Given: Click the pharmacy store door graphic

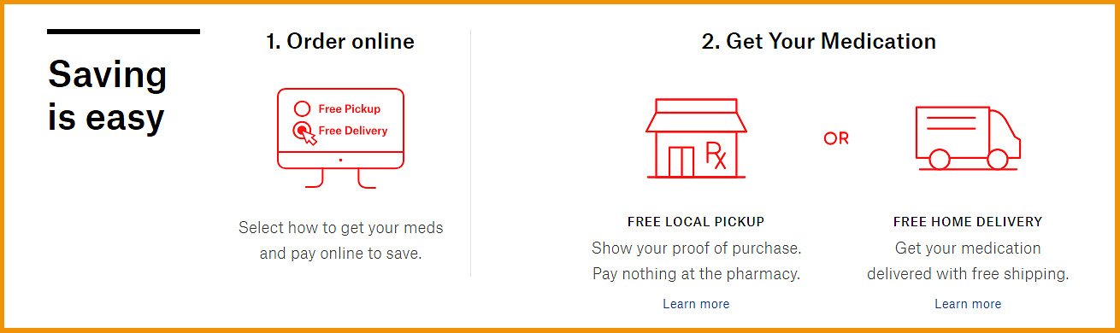Looking at the screenshot, I should pyautogui.click(x=681, y=161).
